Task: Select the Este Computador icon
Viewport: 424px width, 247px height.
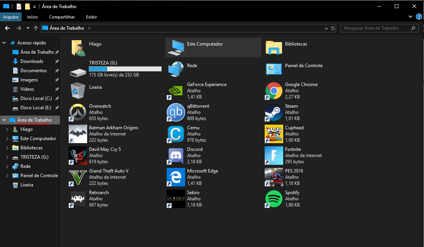Action: [176, 48]
